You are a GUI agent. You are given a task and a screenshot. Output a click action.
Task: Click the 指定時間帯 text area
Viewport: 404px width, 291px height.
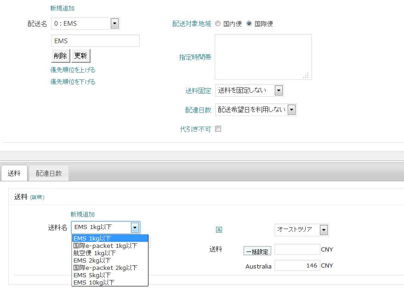[263, 57]
